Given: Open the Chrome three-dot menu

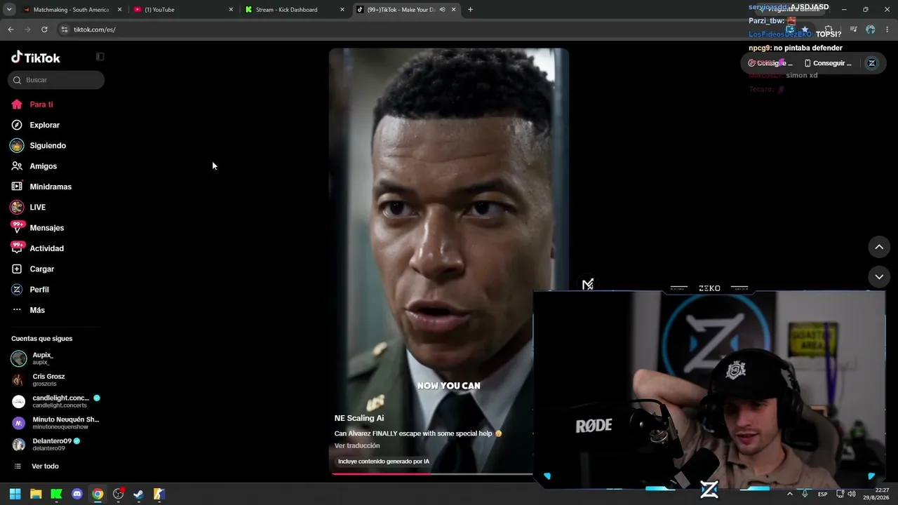Looking at the screenshot, I should [x=887, y=29].
